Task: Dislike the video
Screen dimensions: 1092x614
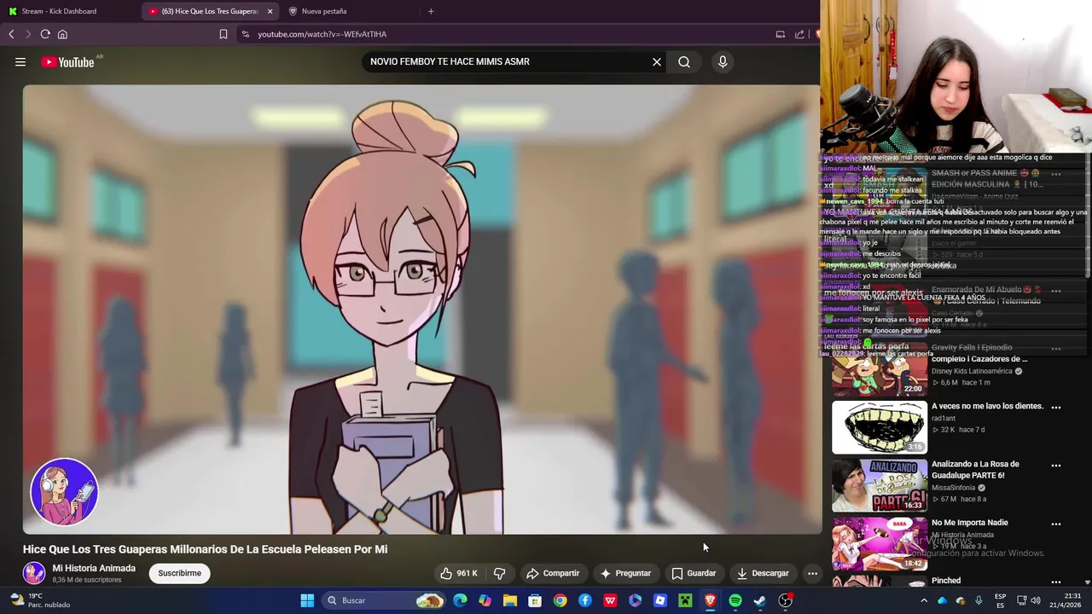Action: 500,573
